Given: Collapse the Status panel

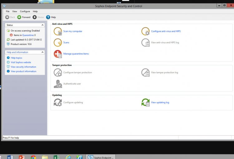Looking at the screenshot, I should pyautogui.click(x=42, y=25).
